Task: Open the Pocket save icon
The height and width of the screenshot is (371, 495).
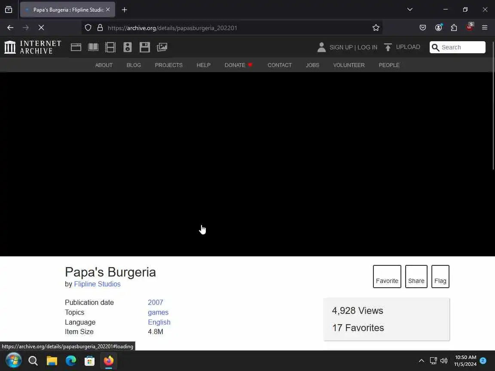Action: point(423,28)
